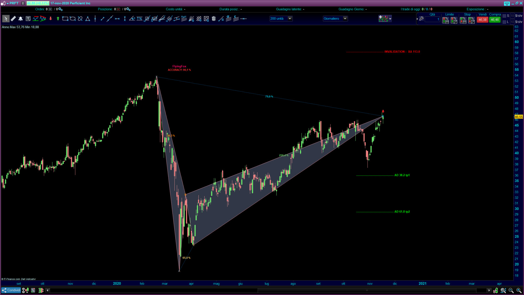524x295 pixels.
Task: Toggle the L limit checkbox
Action: pos(504,22)
